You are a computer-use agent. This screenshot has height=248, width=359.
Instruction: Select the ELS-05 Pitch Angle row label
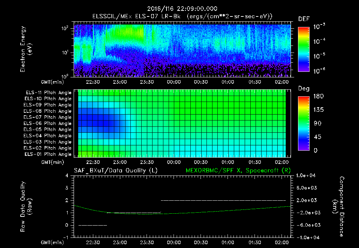coord(47,130)
